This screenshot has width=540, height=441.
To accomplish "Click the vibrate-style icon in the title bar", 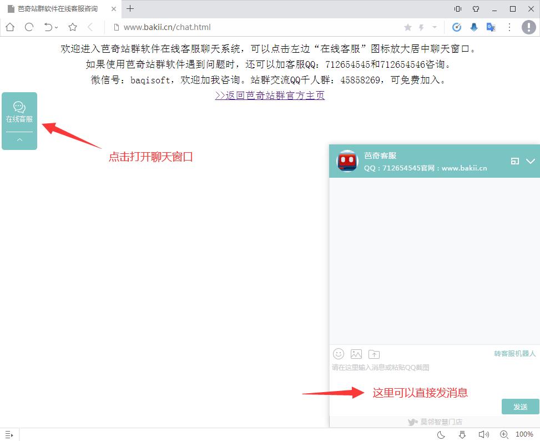I will (x=458, y=9).
